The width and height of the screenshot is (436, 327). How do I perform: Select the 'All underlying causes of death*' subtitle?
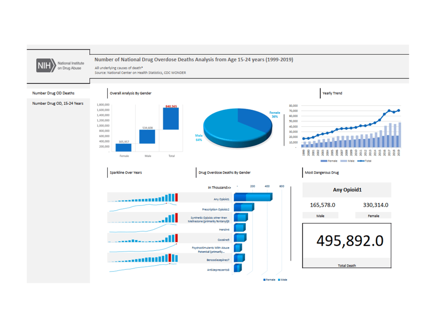tap(119, 68)
